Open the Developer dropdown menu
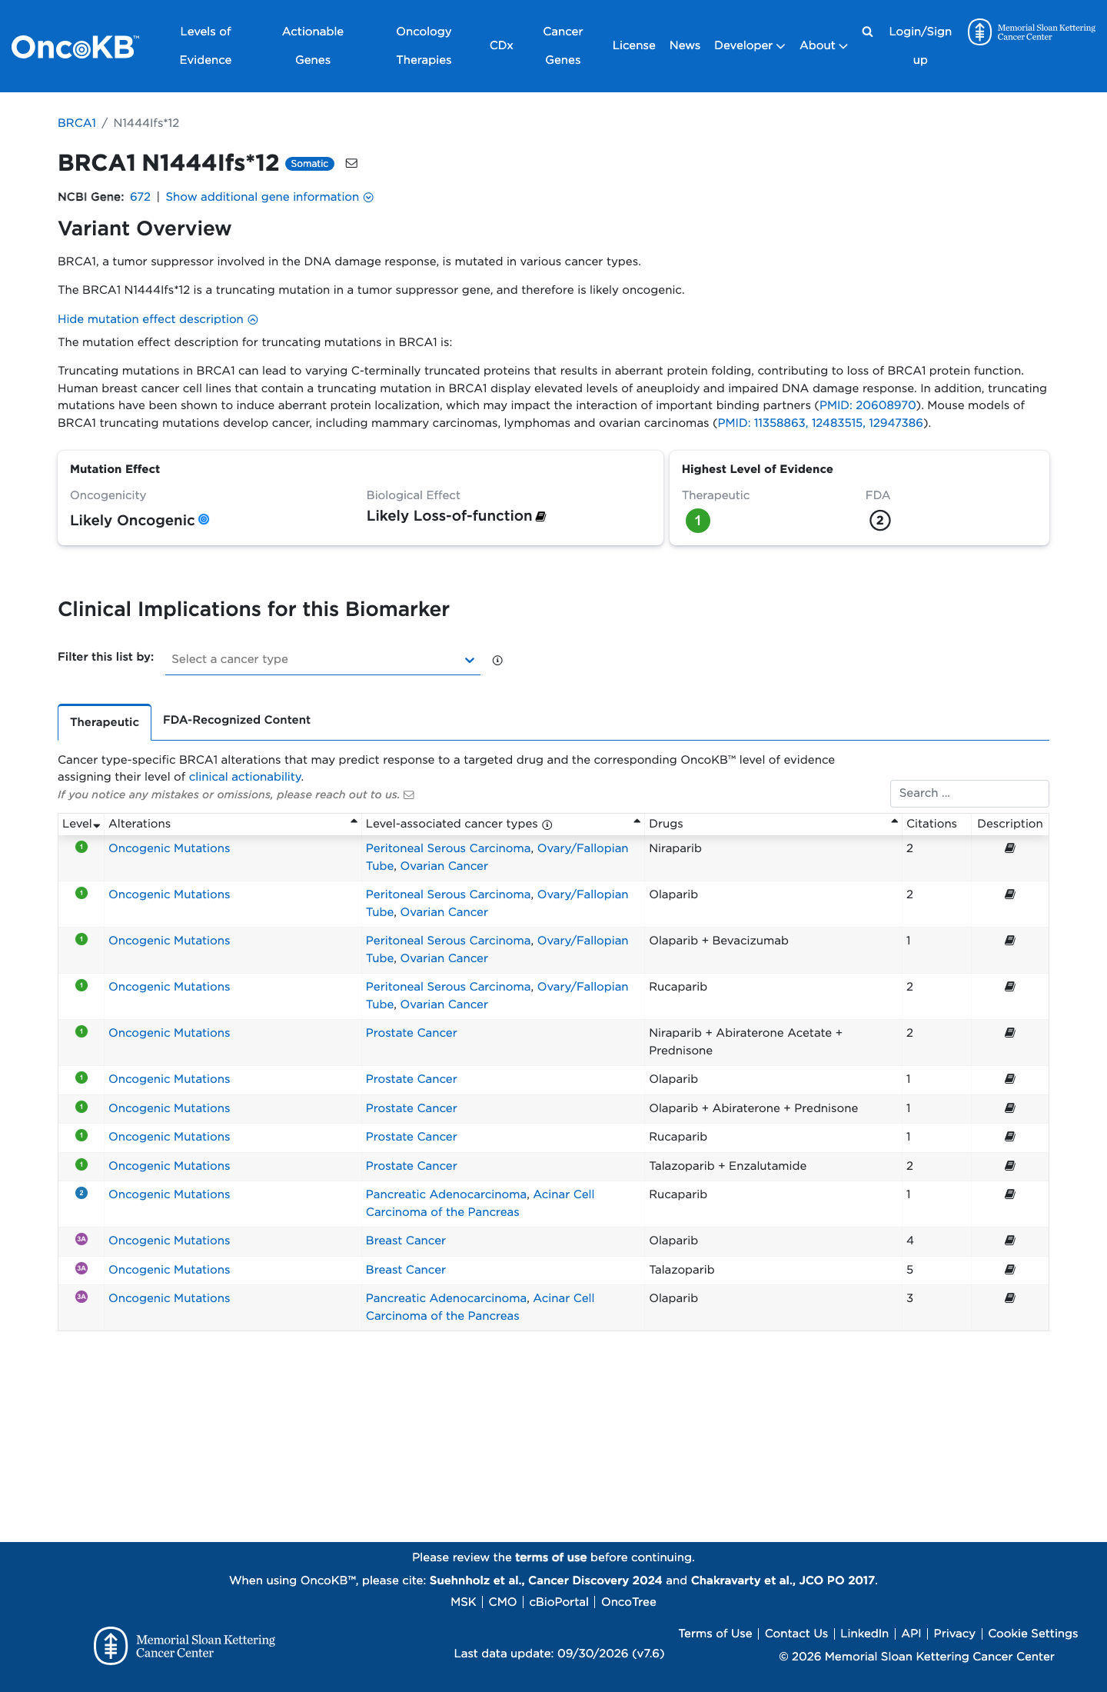The width and height of the screenshot is (1107, 1692). [x=750, y=45]
